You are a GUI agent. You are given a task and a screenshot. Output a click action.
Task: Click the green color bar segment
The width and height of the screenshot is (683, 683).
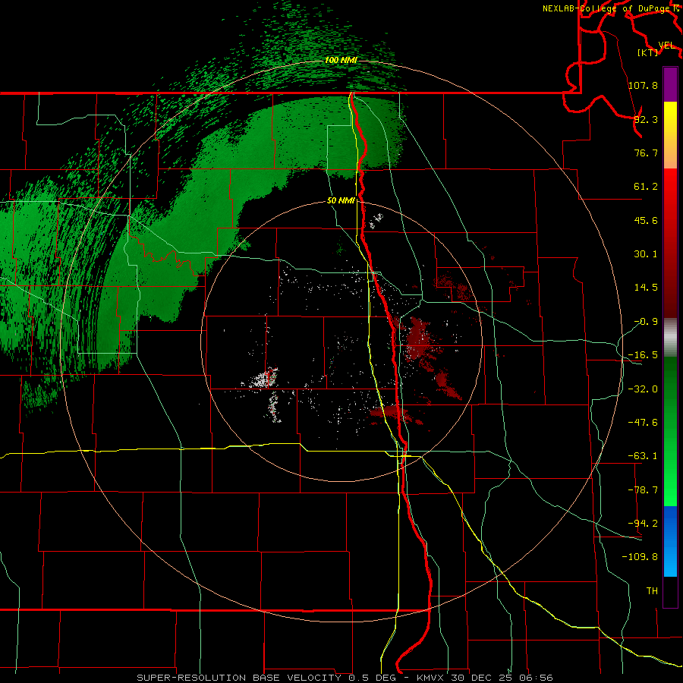click(x=670, y=431)
